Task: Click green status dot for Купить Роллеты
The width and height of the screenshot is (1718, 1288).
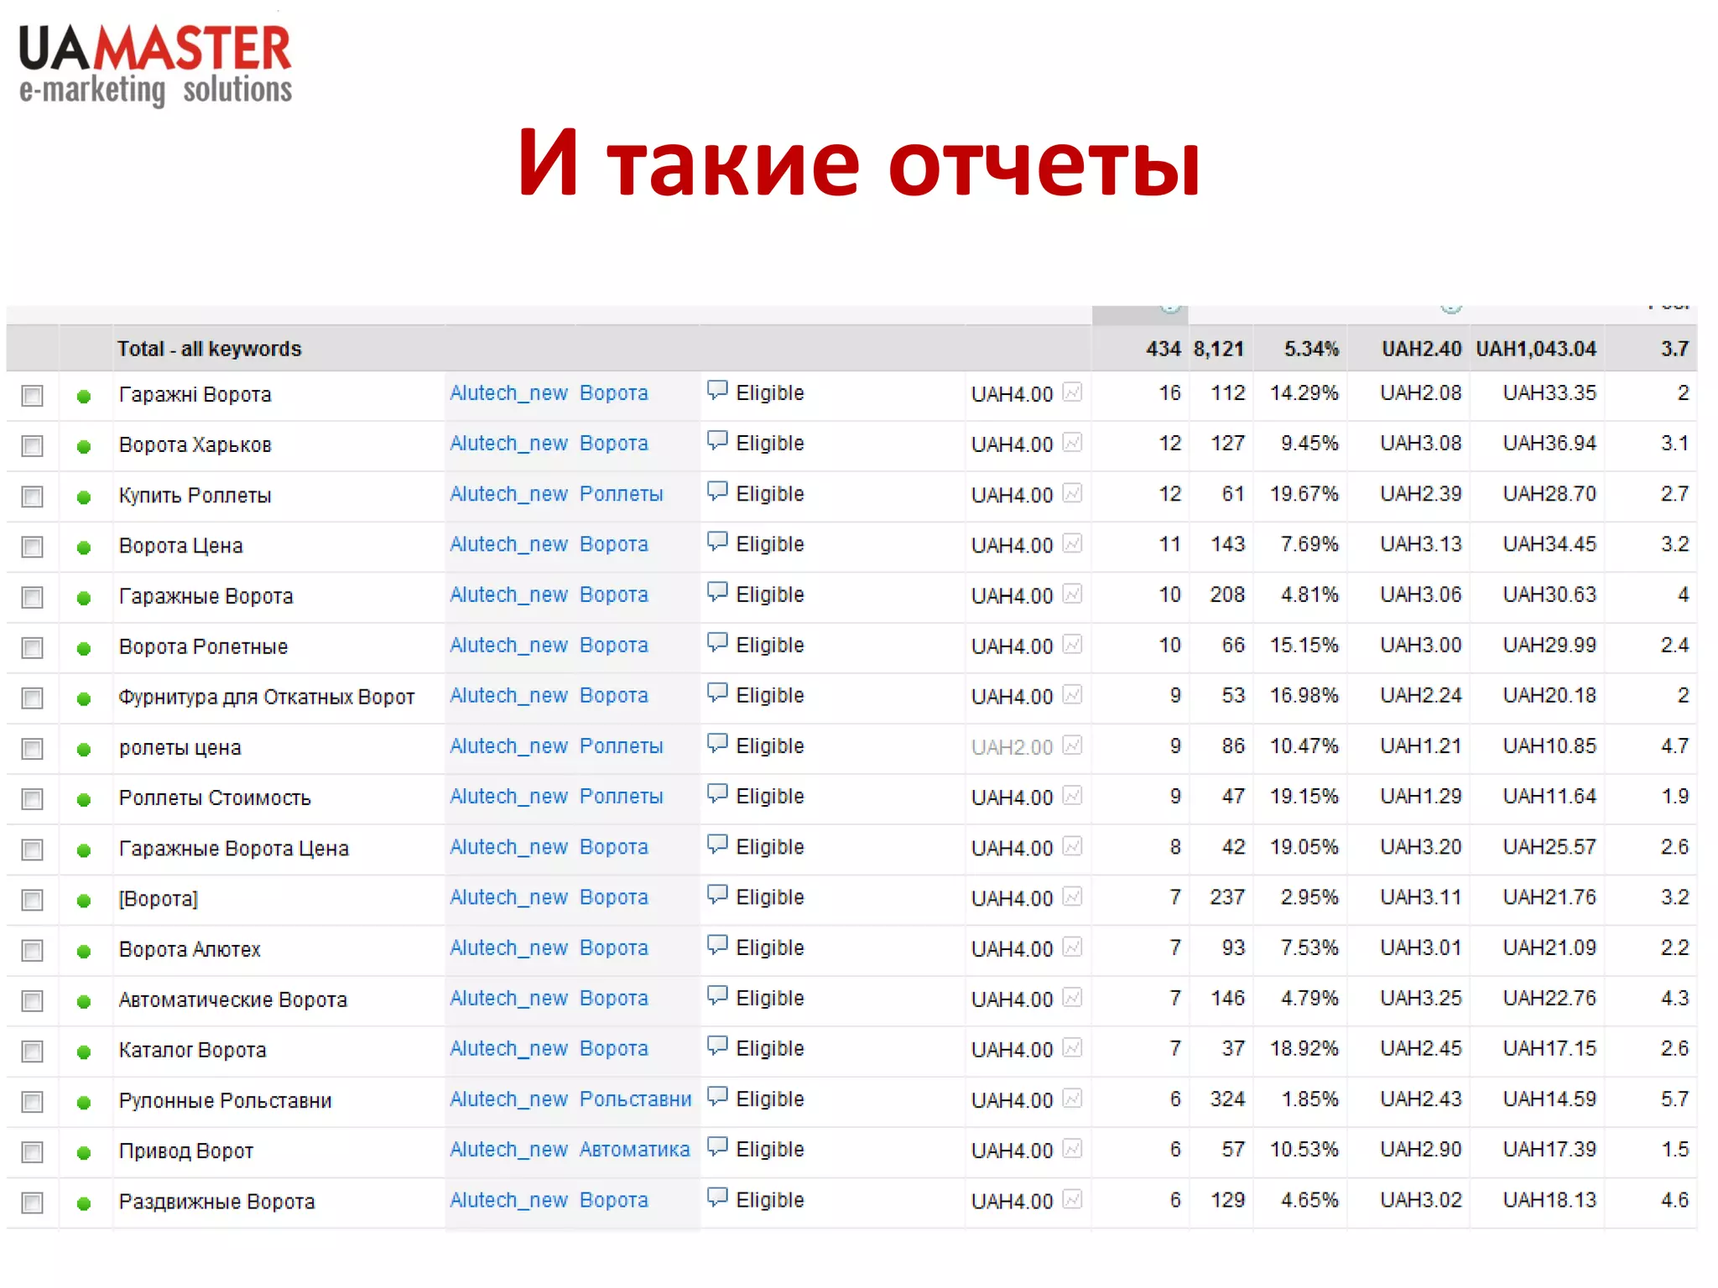Action: 84,497
